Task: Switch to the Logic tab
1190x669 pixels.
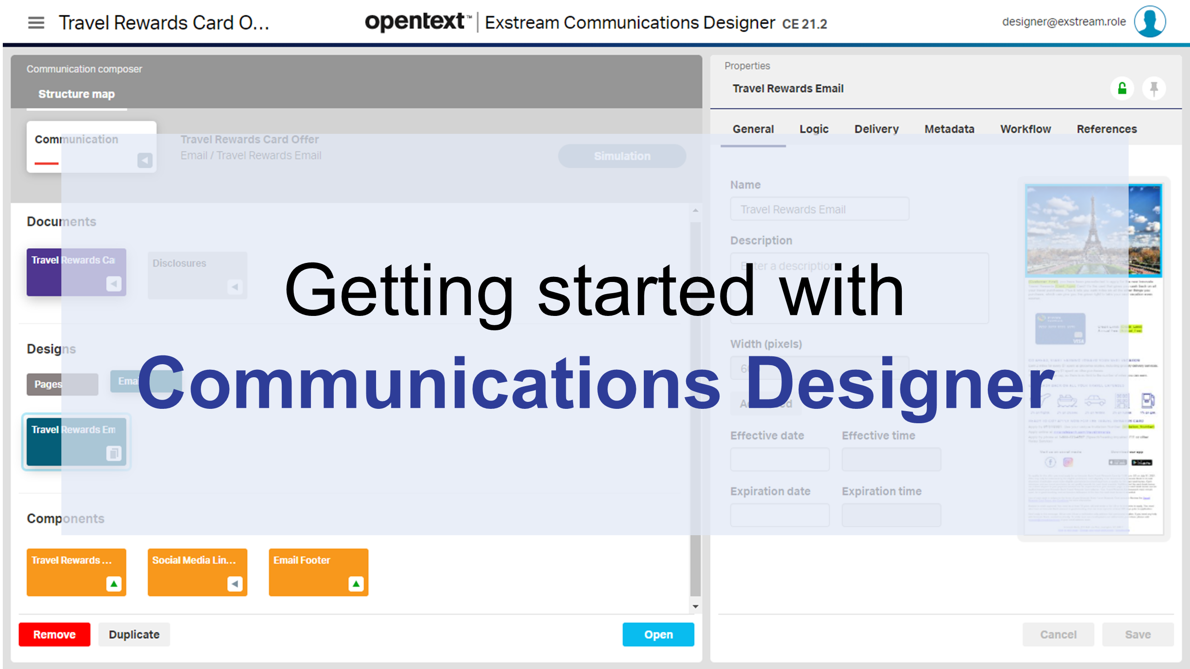Action: pos(814,129)
